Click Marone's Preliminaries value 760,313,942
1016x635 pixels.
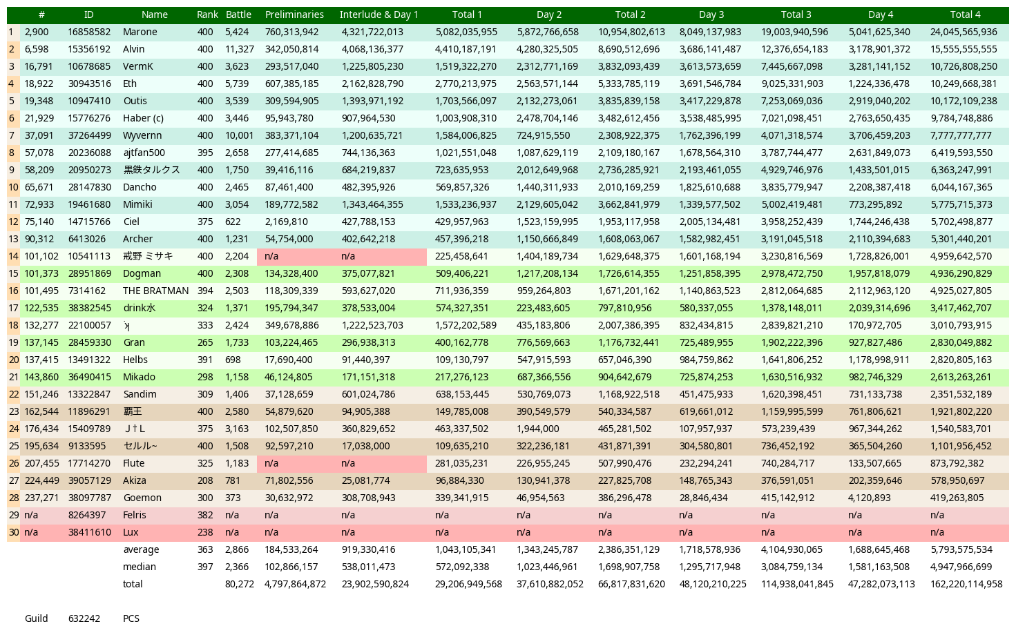point(292,32)
